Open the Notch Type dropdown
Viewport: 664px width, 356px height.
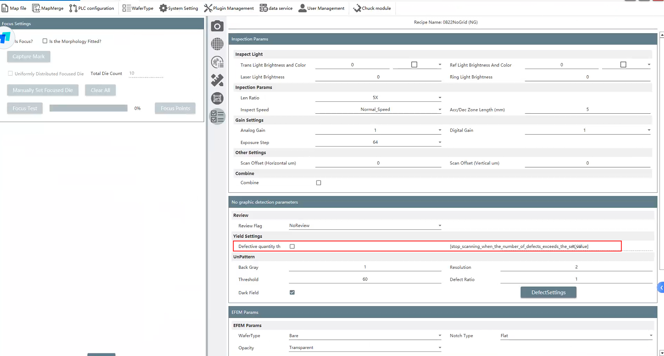point(651,335)
